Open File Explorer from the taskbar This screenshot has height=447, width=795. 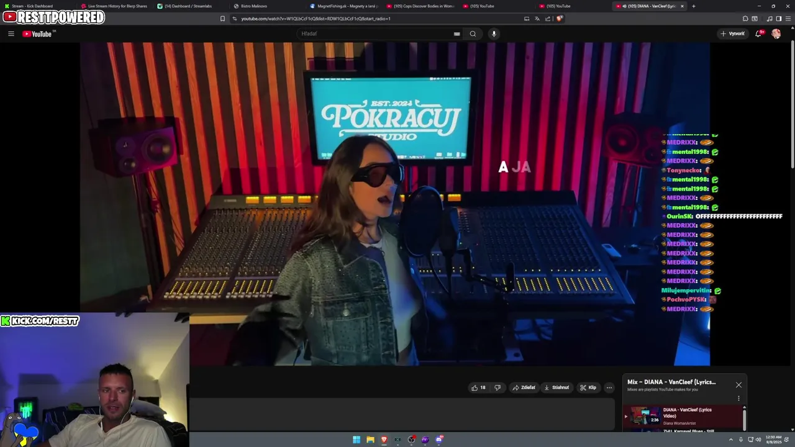[370, 440]
